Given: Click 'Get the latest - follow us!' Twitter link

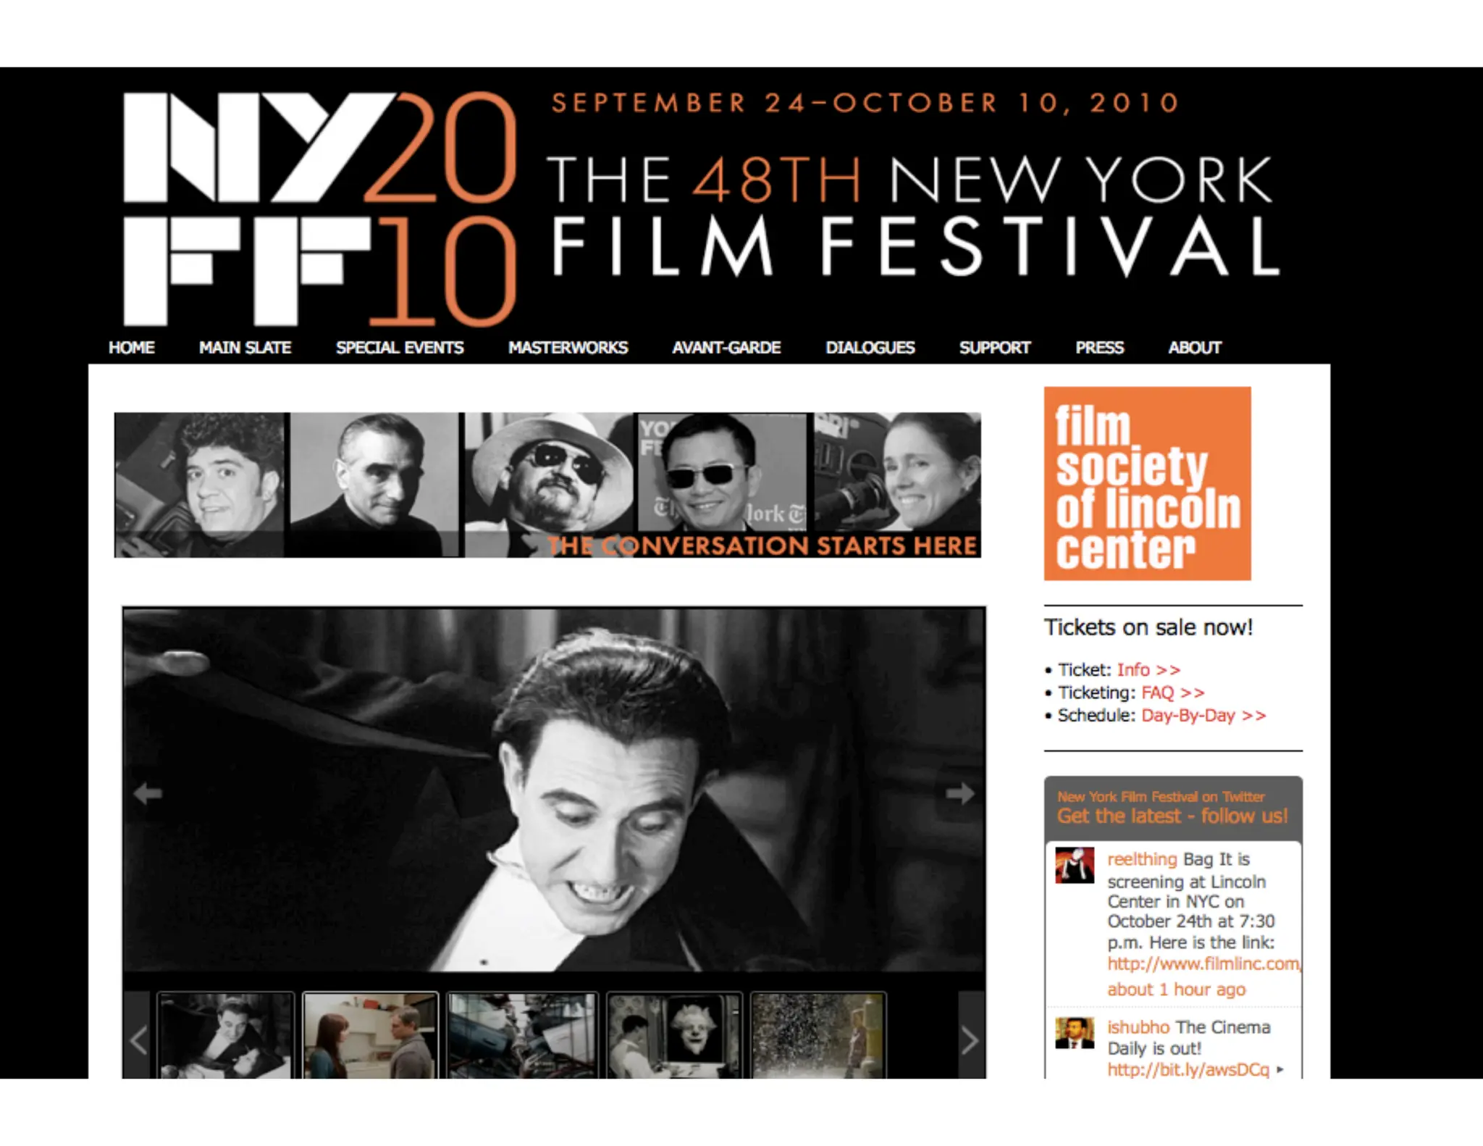Looking at the screenshot, I should (x=1172, y=816).
